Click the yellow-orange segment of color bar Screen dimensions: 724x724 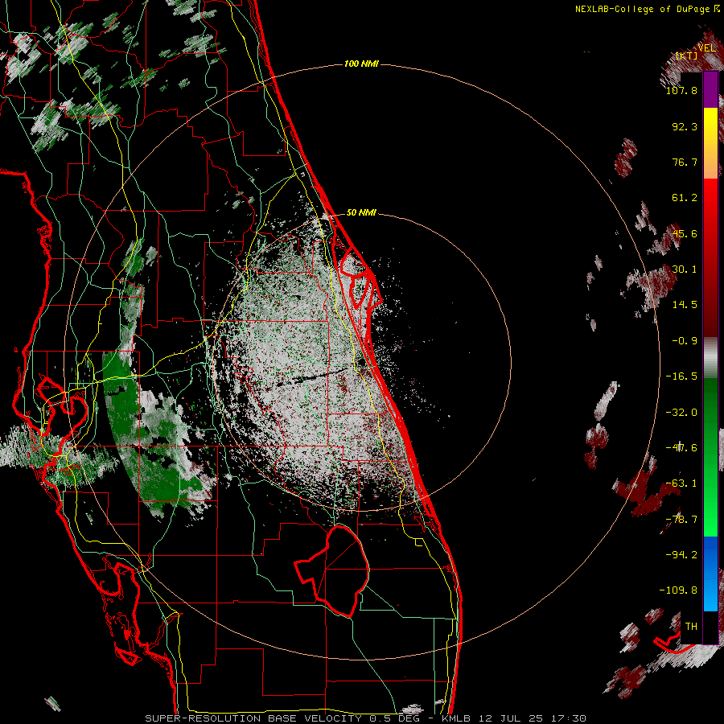[x=710, y=143]
